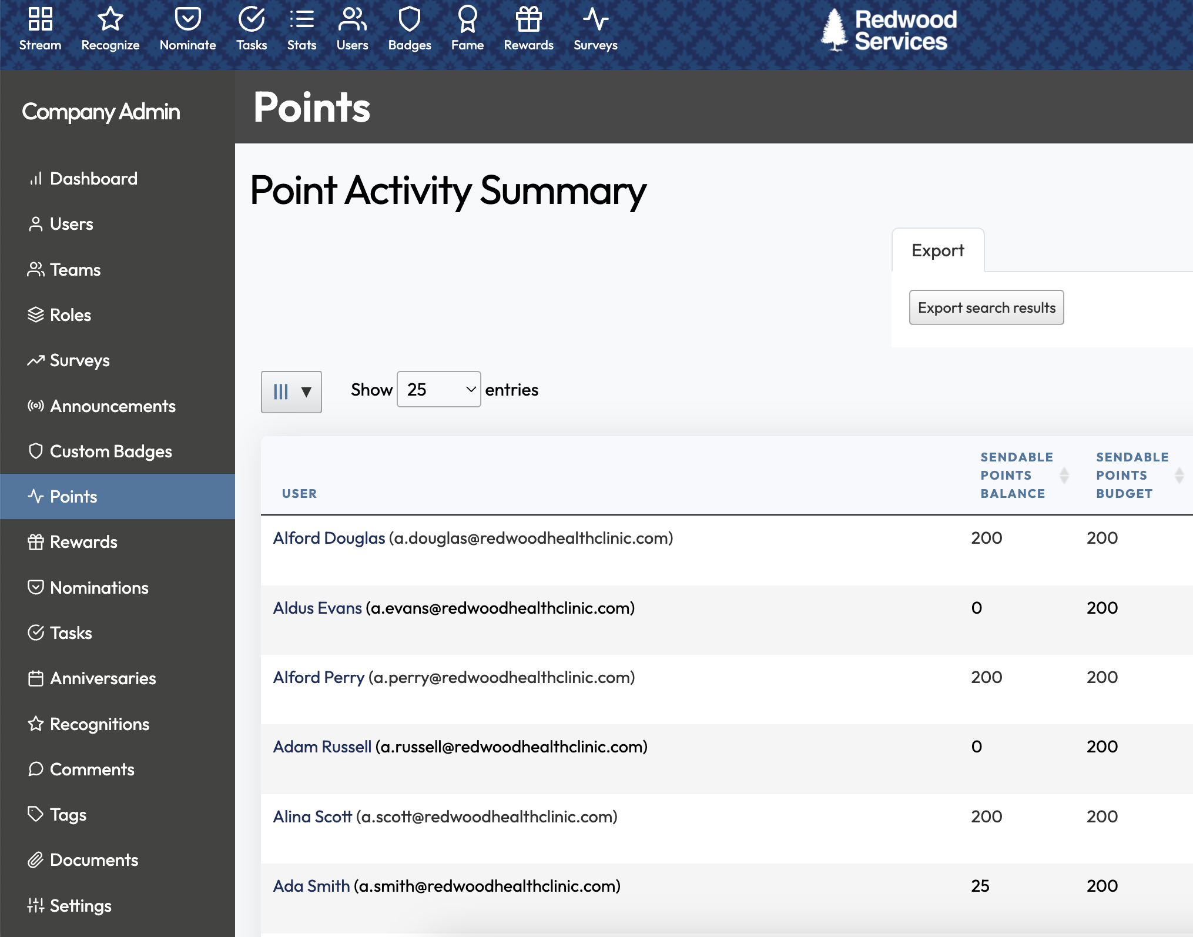Open the Show entries dropdown

[x=438, y=389]
